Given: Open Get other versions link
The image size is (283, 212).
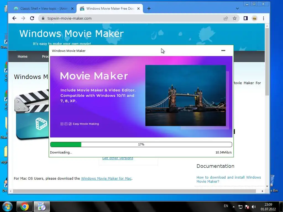Looking at the screenshot, I should click(118, 158).
